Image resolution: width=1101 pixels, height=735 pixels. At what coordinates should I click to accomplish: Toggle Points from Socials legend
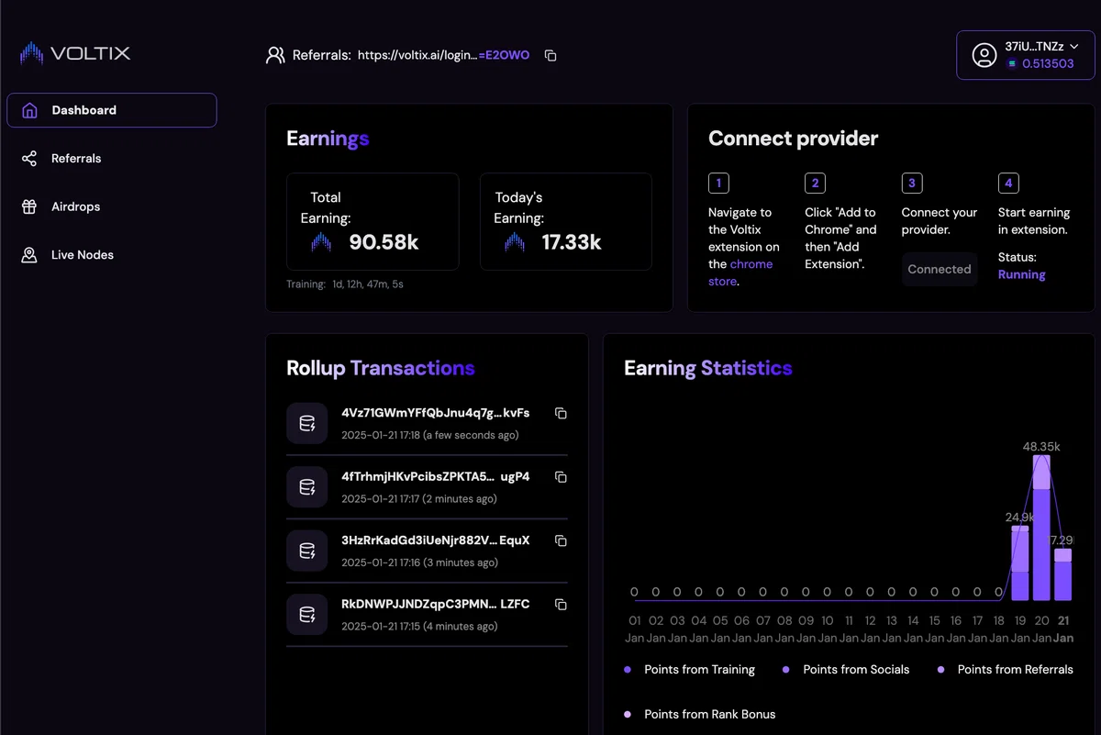click(x=846, y=670)
